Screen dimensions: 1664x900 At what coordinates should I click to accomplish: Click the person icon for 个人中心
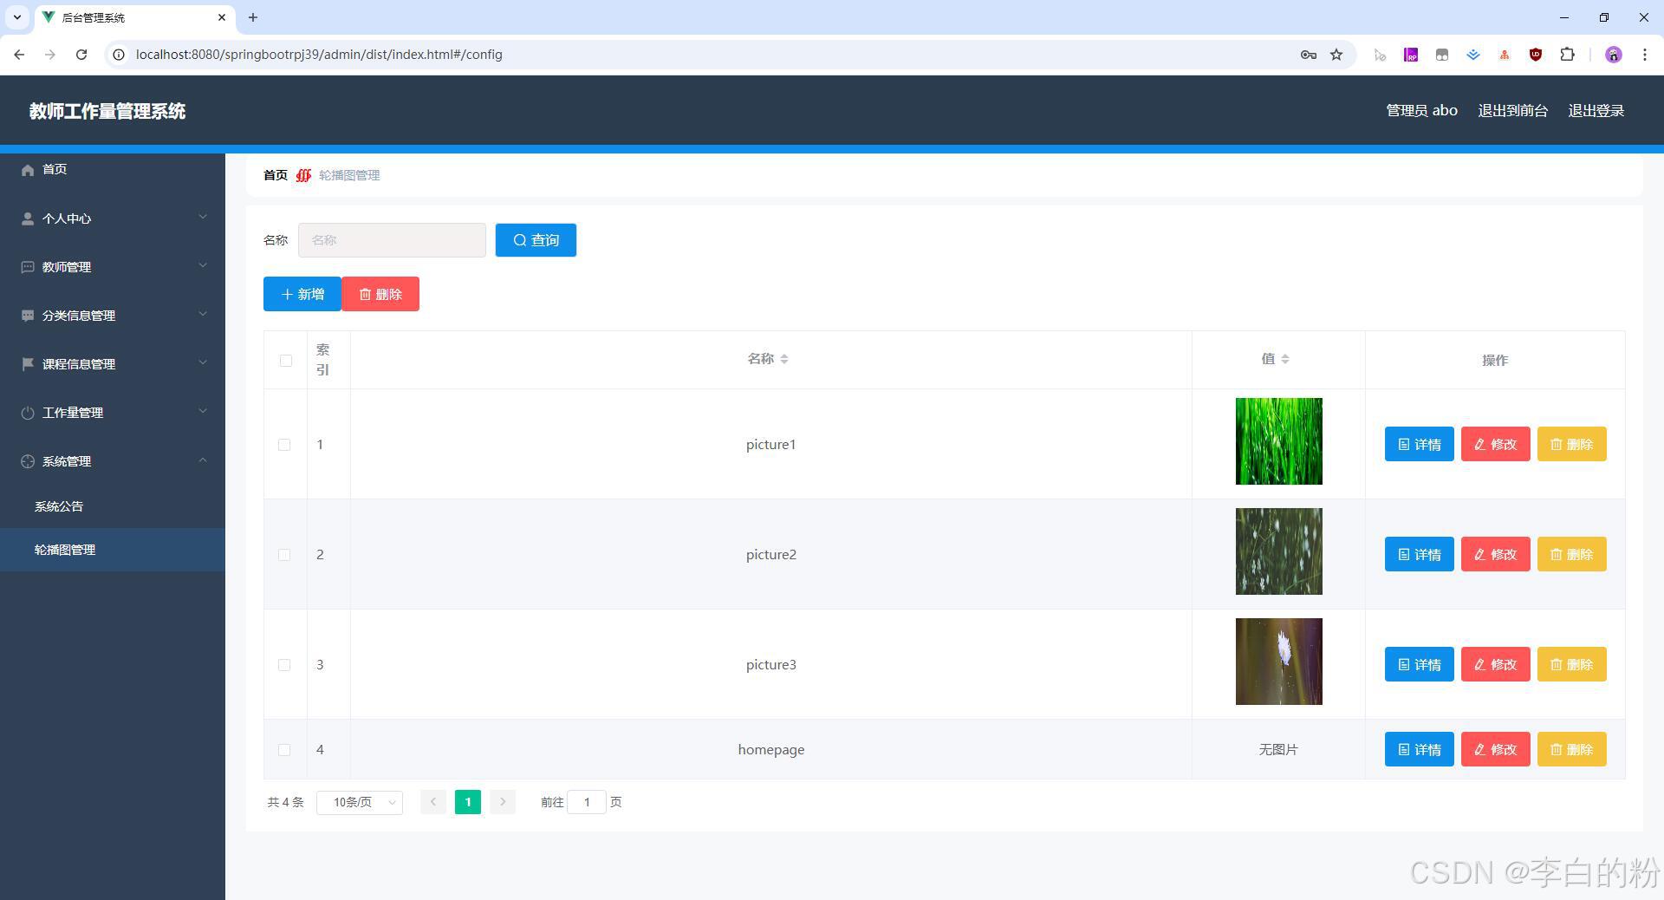(x=28, y=218)
